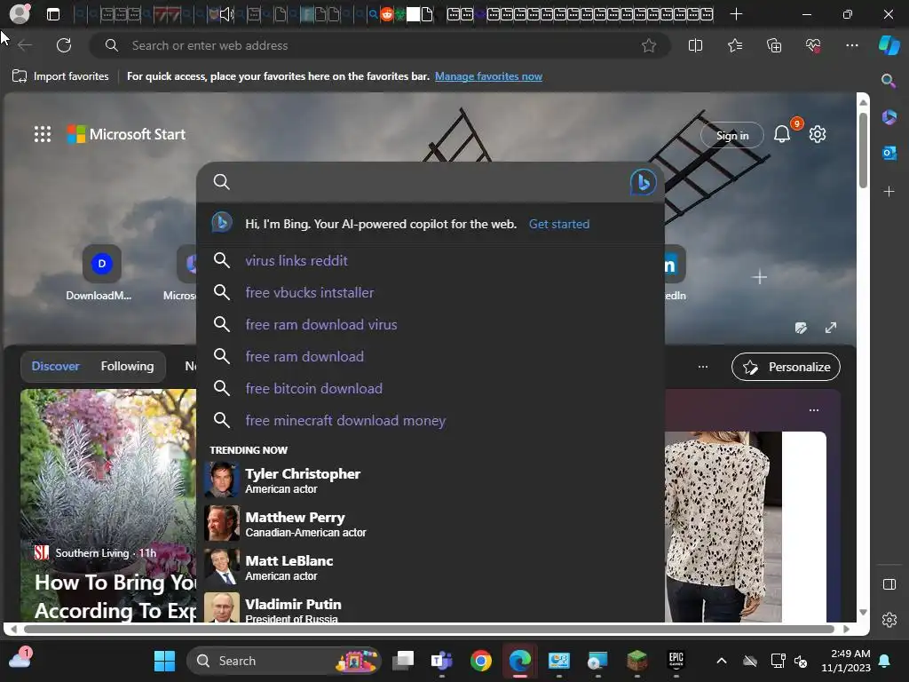Open Browser essentials heart icon
Screen dimensions: 909x682
(x=813, y=45)
